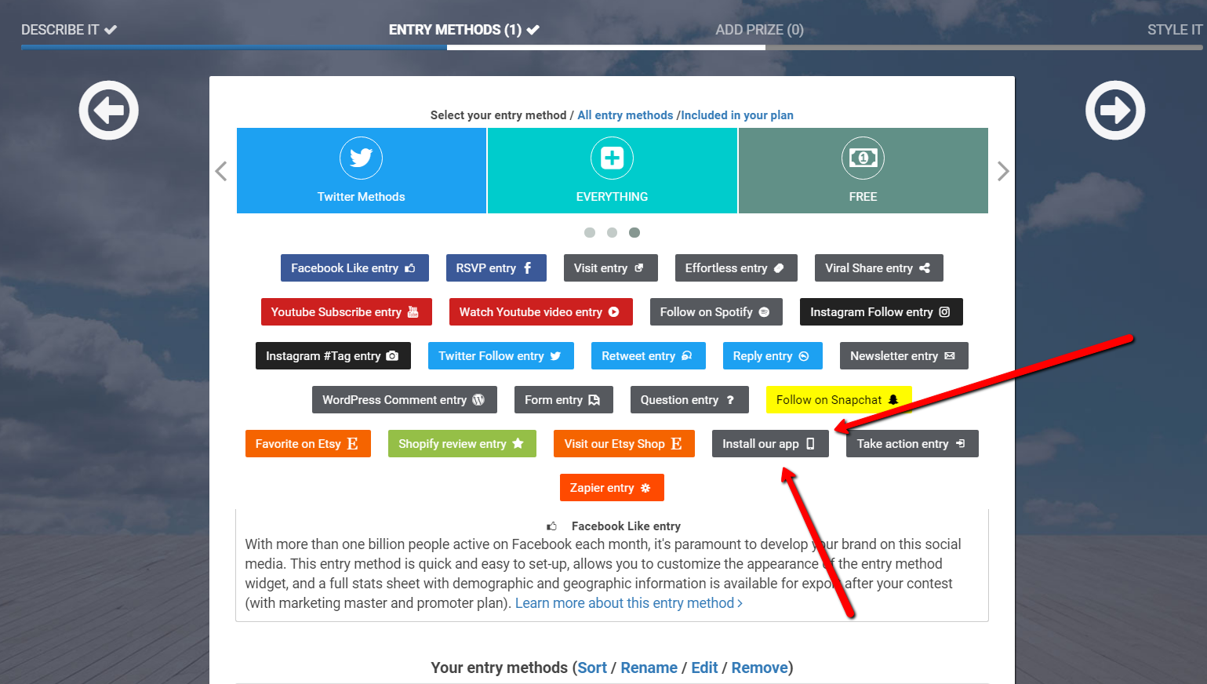Choose Follow on Spotify entry
The image size is (1207, 684).
click(717, 312)
